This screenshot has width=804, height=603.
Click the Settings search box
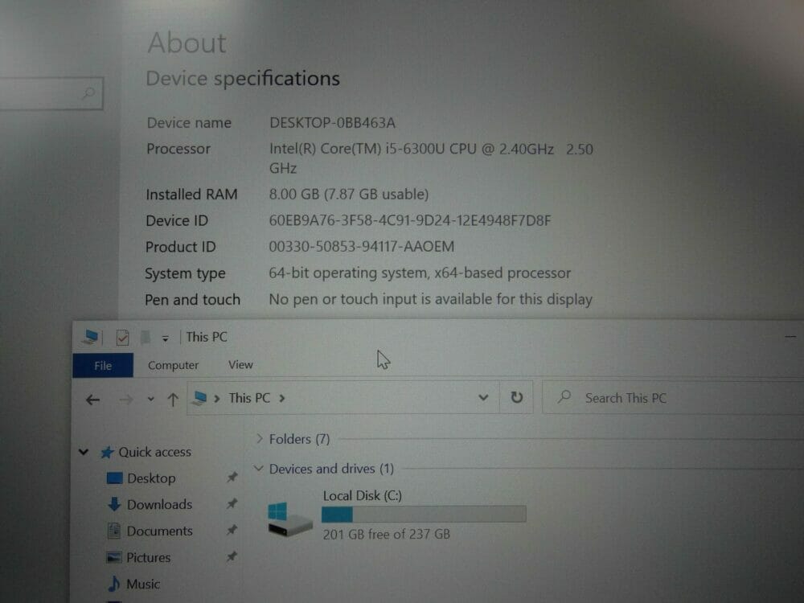pos(51,93)
